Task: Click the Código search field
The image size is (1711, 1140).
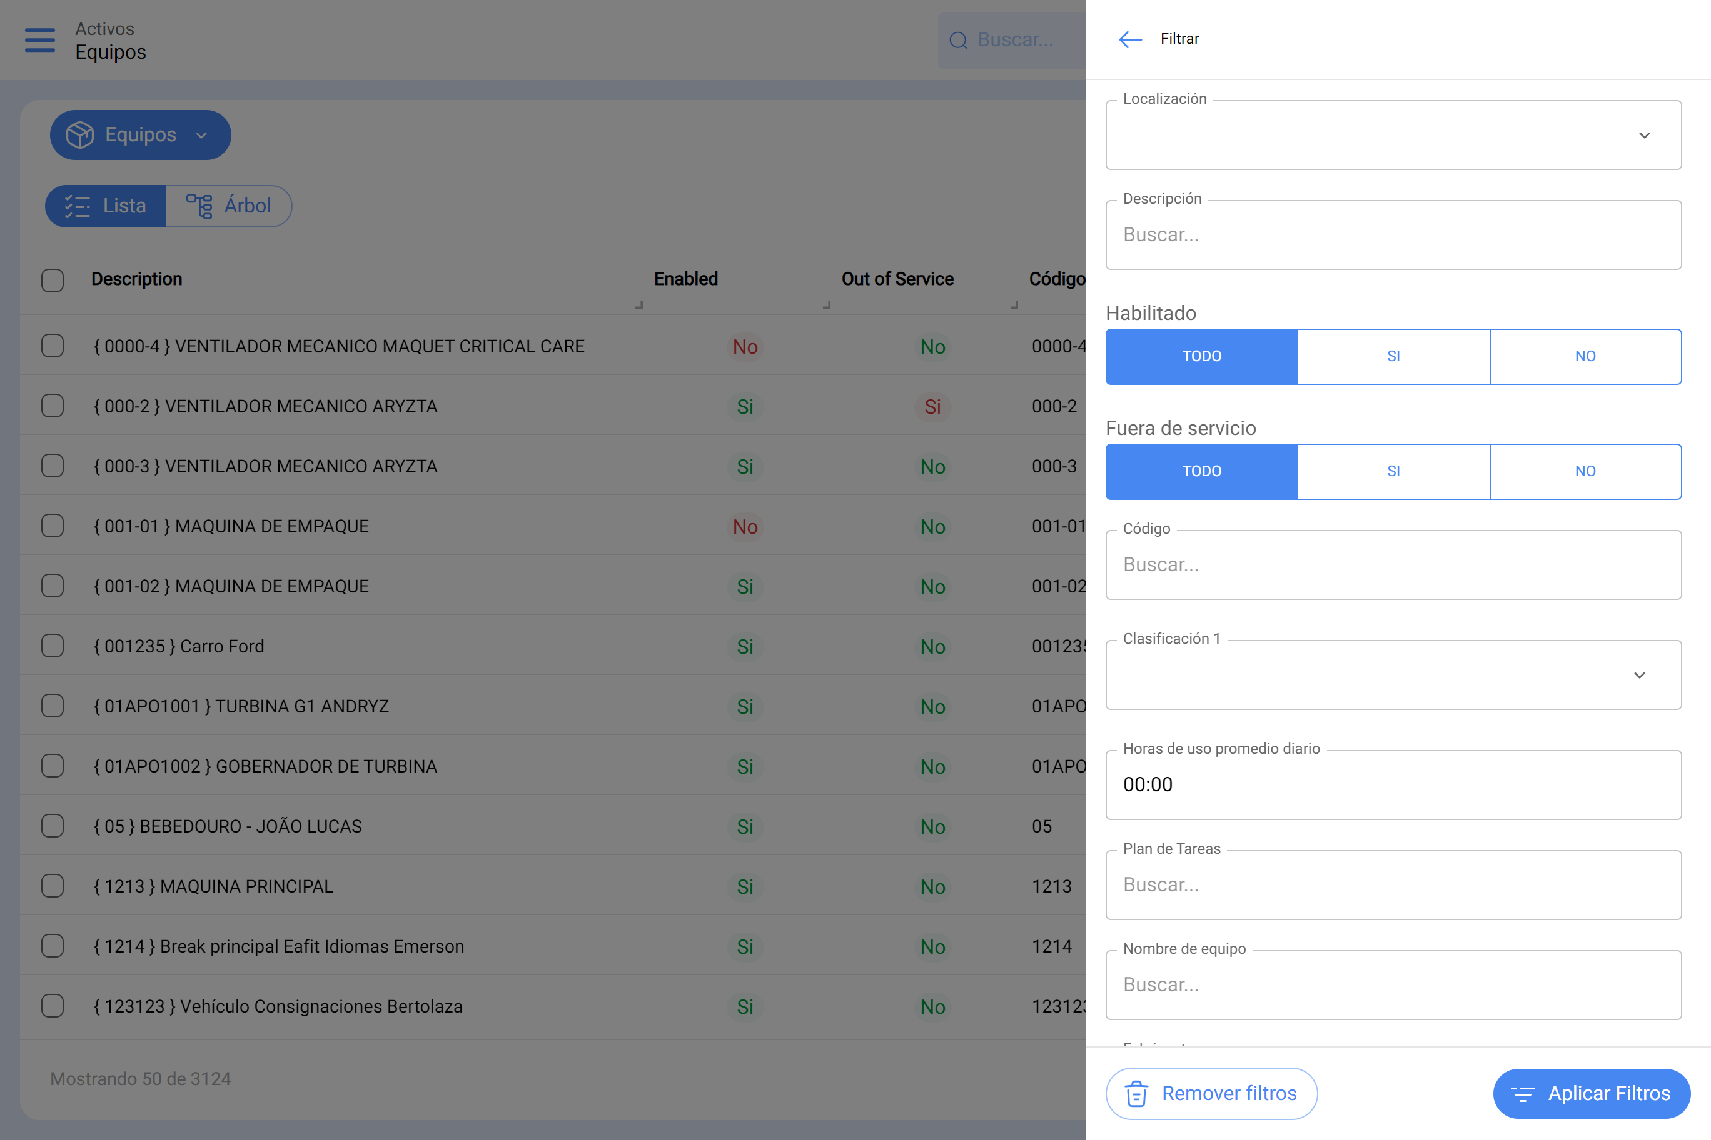Action: [1393, 565]
